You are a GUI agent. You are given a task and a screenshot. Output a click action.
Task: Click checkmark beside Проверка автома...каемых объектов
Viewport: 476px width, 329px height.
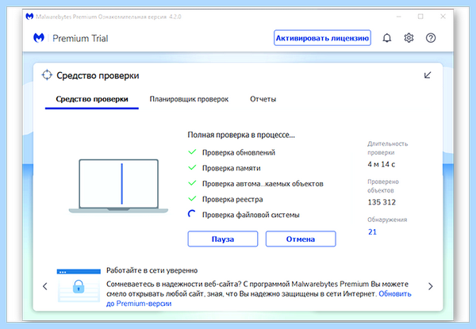point(192,183)
